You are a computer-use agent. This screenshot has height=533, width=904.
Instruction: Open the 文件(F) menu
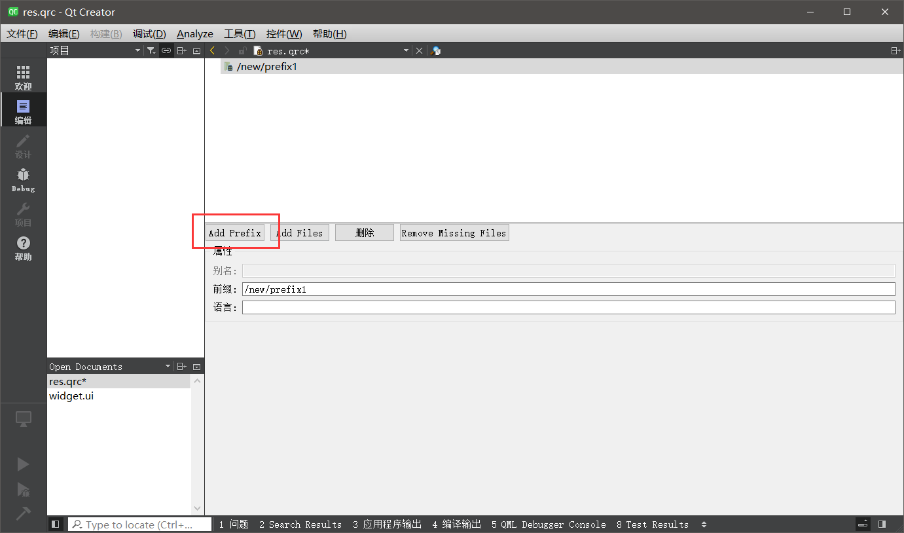22,33
